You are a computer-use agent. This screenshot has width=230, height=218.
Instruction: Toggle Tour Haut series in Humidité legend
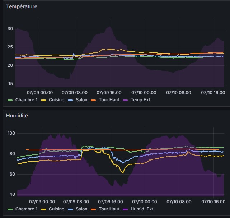point(109,209)
